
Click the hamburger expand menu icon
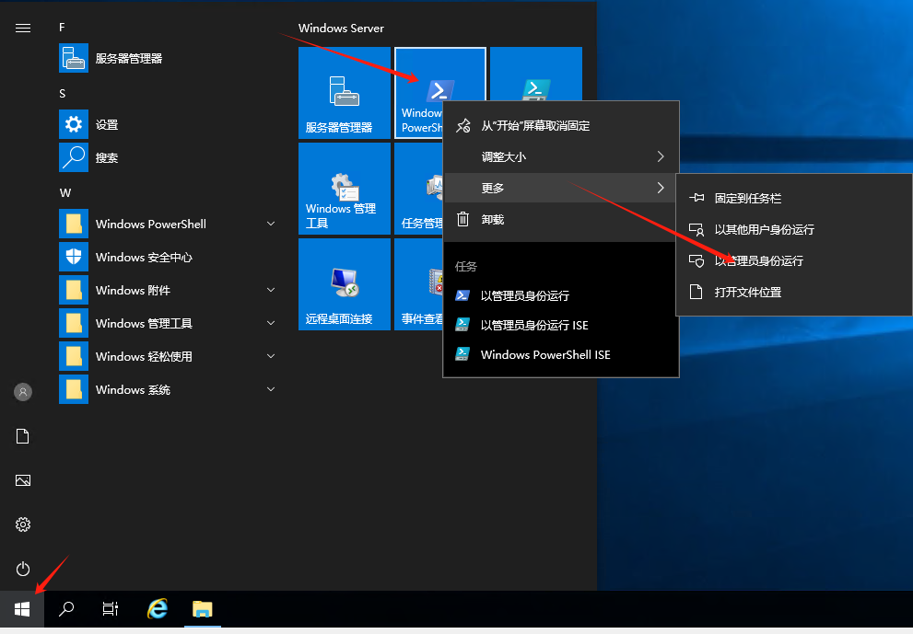click(x=23, y=28)
